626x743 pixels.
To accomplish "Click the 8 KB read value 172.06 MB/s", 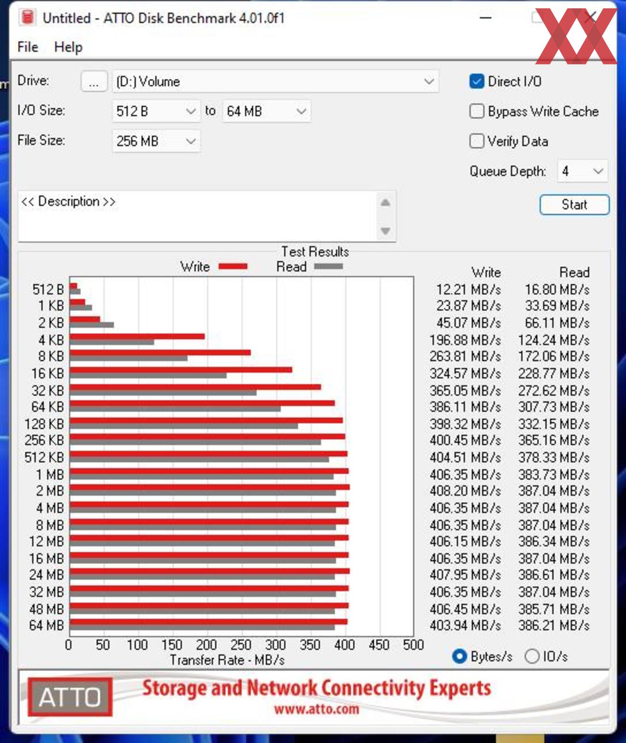I will click(x=554, y=356).
